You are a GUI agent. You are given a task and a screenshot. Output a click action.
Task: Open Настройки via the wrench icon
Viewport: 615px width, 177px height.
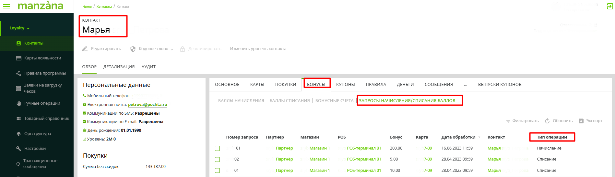[x=18, y=149]
